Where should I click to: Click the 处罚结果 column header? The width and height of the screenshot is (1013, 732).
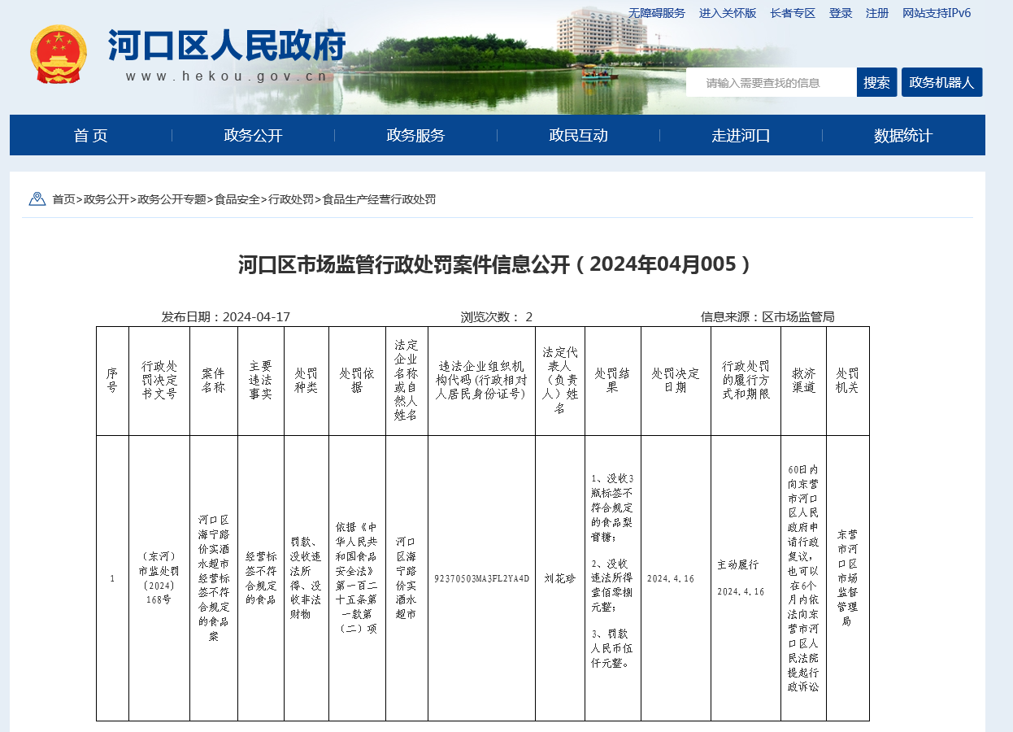pos(613,381)
